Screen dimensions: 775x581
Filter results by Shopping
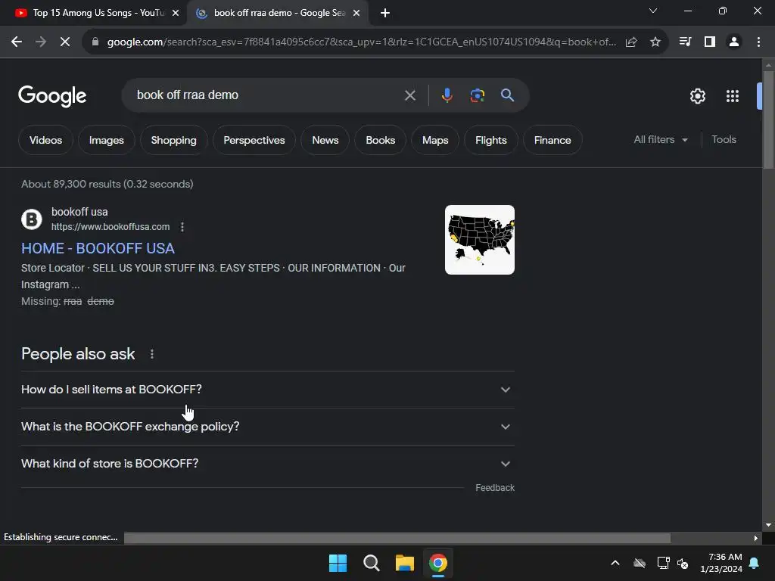point(173,140)
